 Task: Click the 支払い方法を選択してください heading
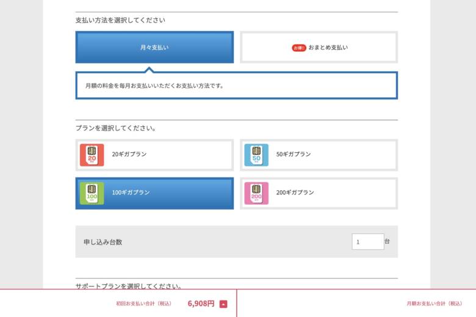(120, 20)
